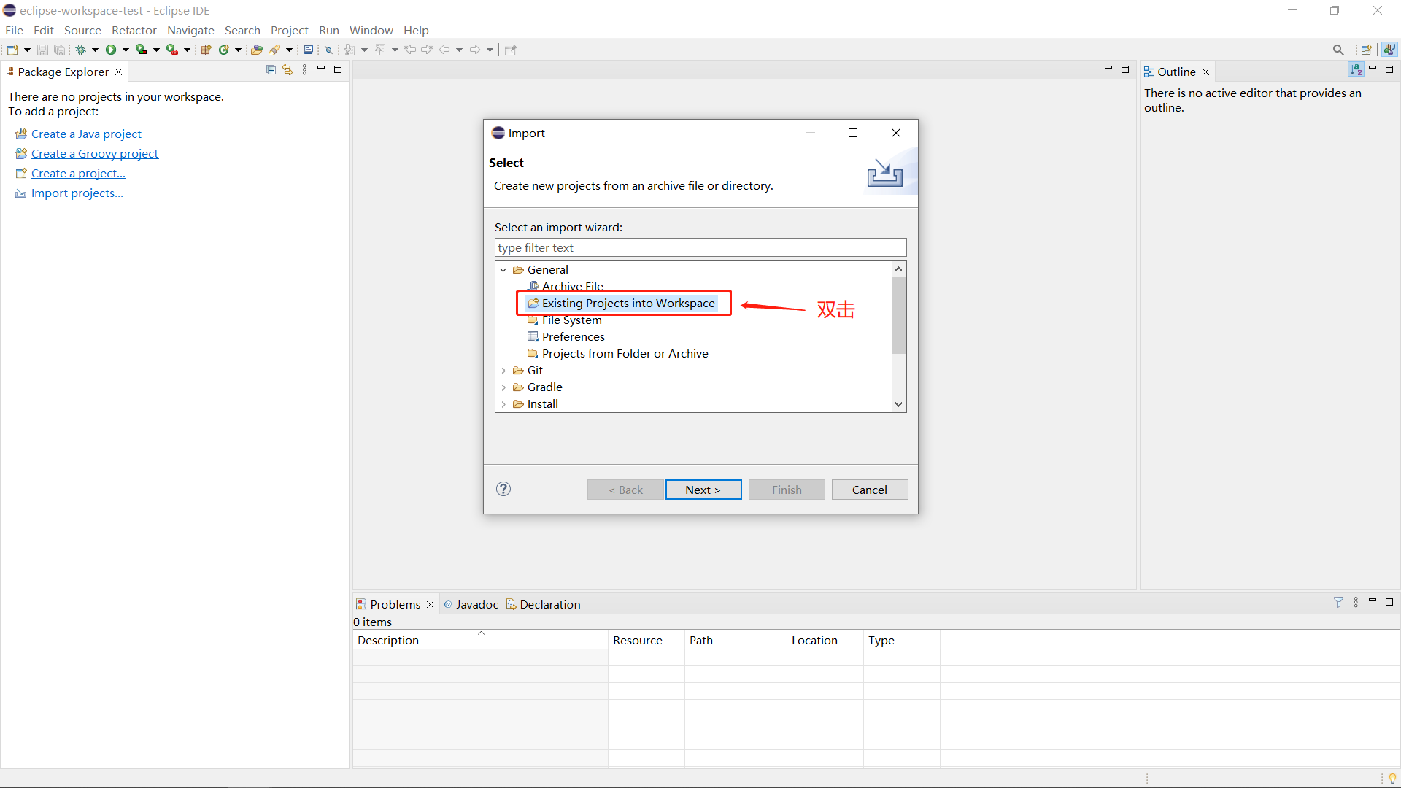Image resolution: width=1401 pixels, height=788 pixels.
Task: Click the New Java Class icon
Action: coord(224,50)
